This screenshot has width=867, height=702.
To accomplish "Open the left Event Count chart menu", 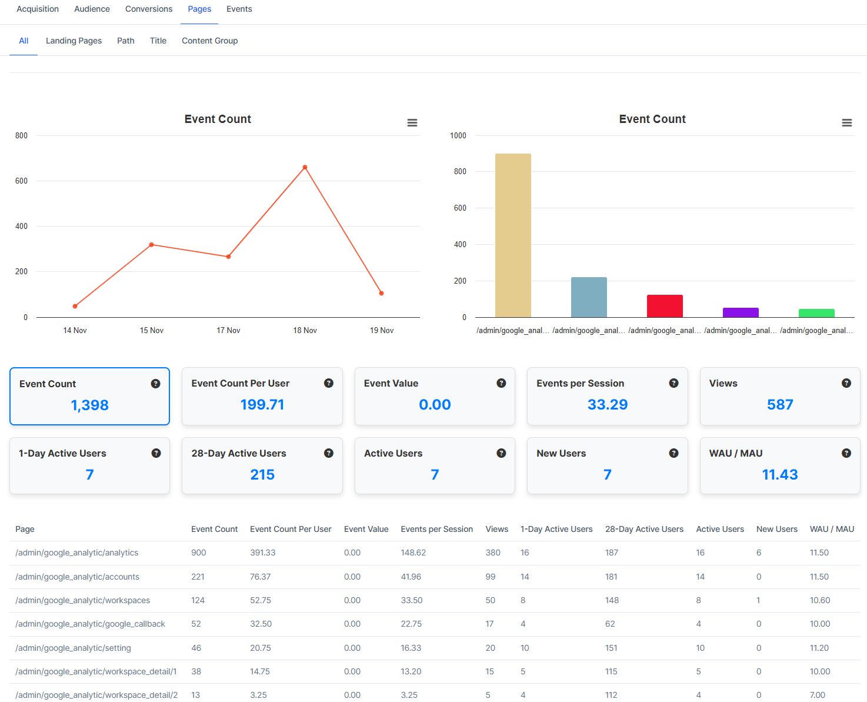I will [x=412, y=122].
